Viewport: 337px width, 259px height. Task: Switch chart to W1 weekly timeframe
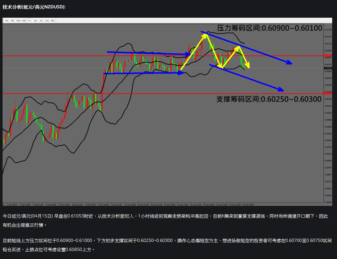[47, 21]
